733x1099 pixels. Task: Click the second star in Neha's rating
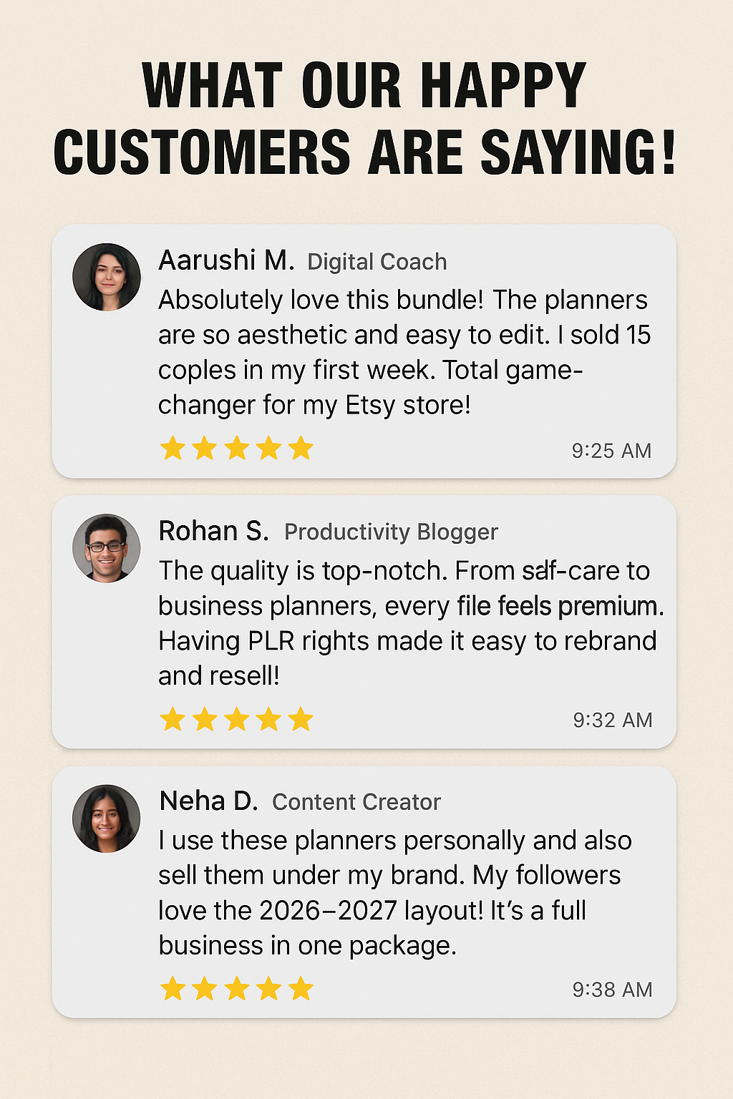pos(205,989)
